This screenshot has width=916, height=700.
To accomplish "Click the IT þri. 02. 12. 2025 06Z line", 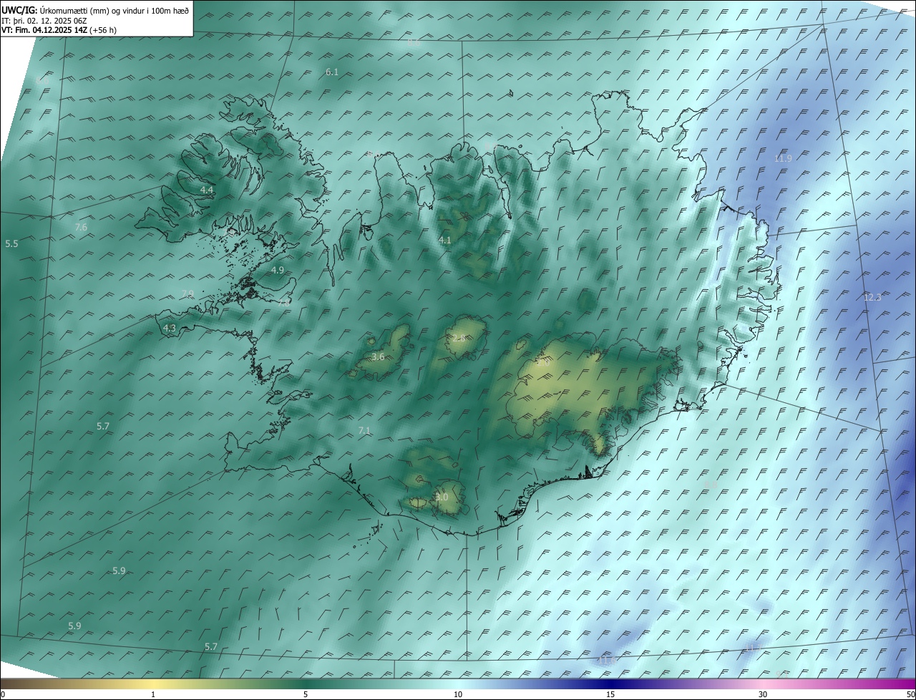I will coord(44,21).
